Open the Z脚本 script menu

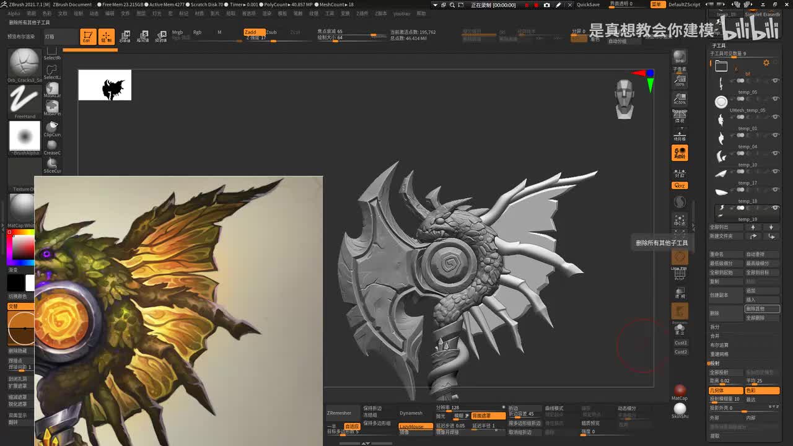point(381,13)
